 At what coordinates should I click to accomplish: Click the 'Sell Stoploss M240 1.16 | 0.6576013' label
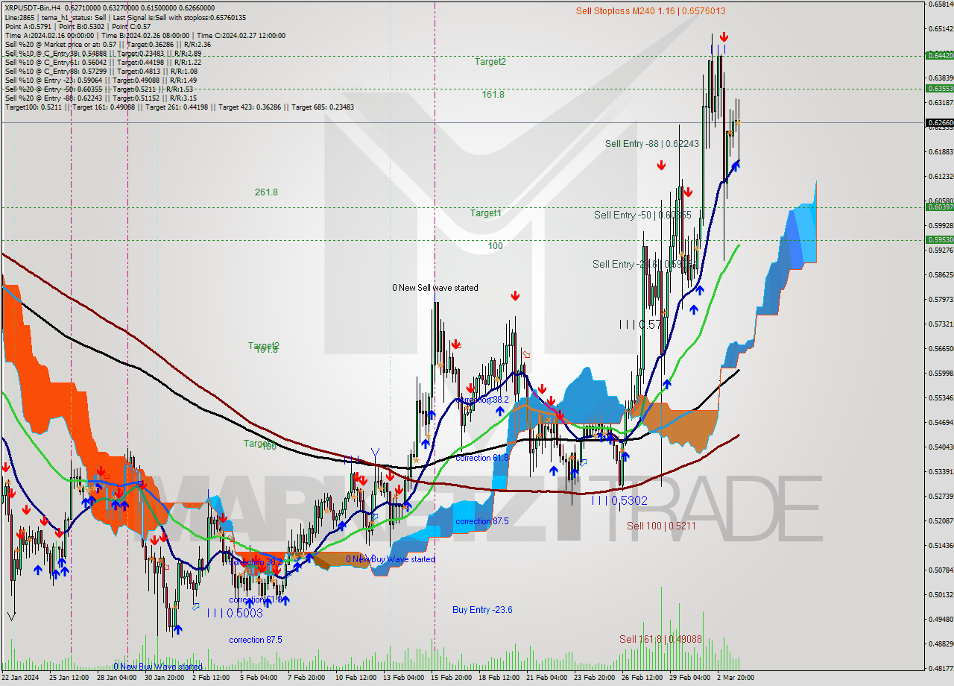(x=651, y=10)
